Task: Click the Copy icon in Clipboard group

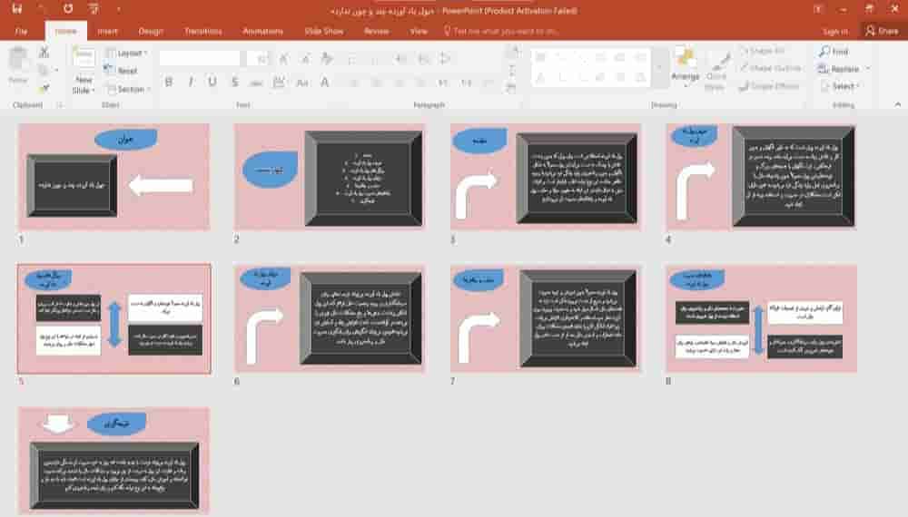Action: coord(44,70)
